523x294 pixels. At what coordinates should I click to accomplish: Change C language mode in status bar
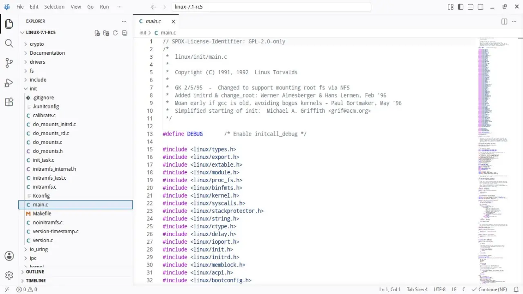click(464, 290)
